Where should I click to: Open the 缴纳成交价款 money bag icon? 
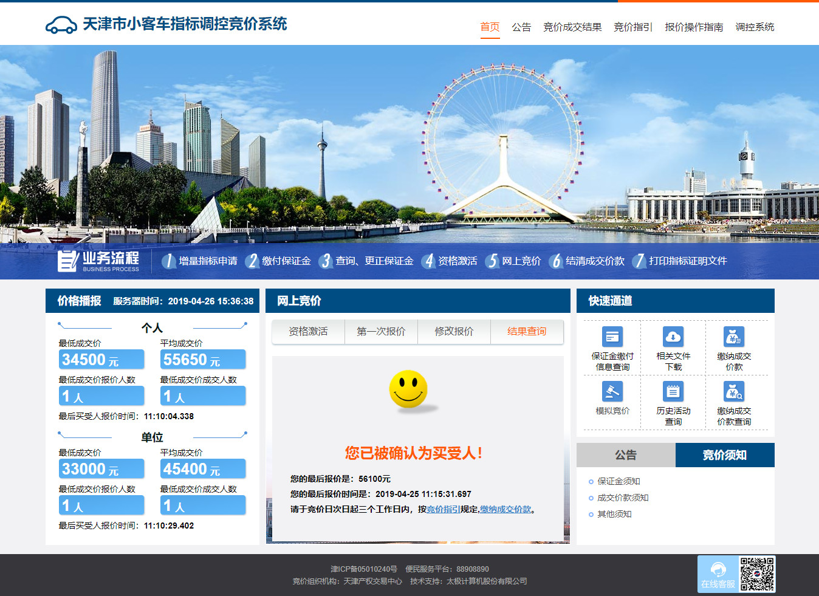pyautogui.click(x=734, y=337)
